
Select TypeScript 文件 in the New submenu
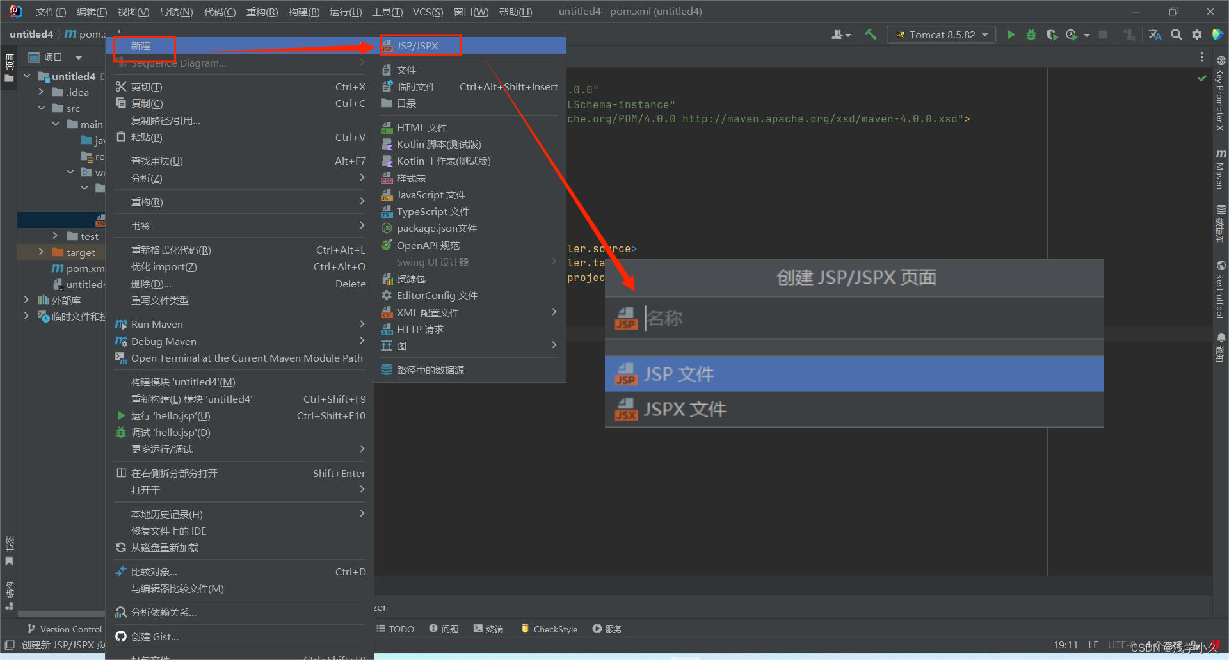[469, 211]
